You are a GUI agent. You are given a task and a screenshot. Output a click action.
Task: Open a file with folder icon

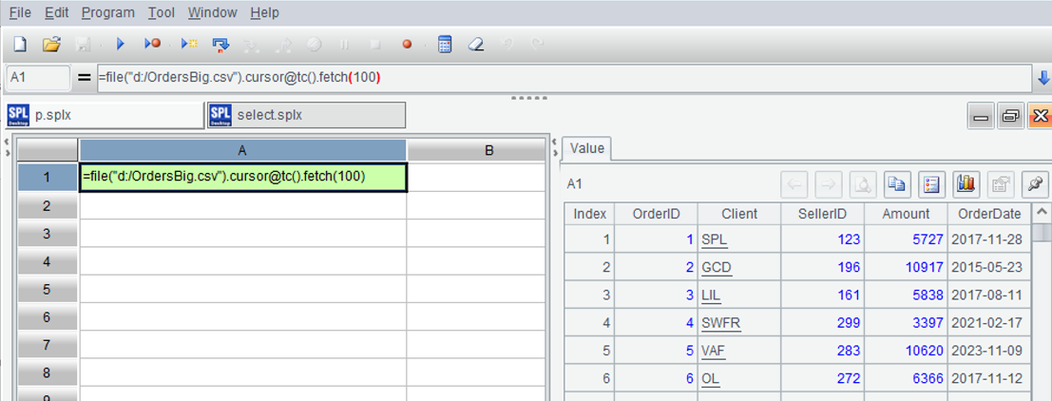click(51, 45)
